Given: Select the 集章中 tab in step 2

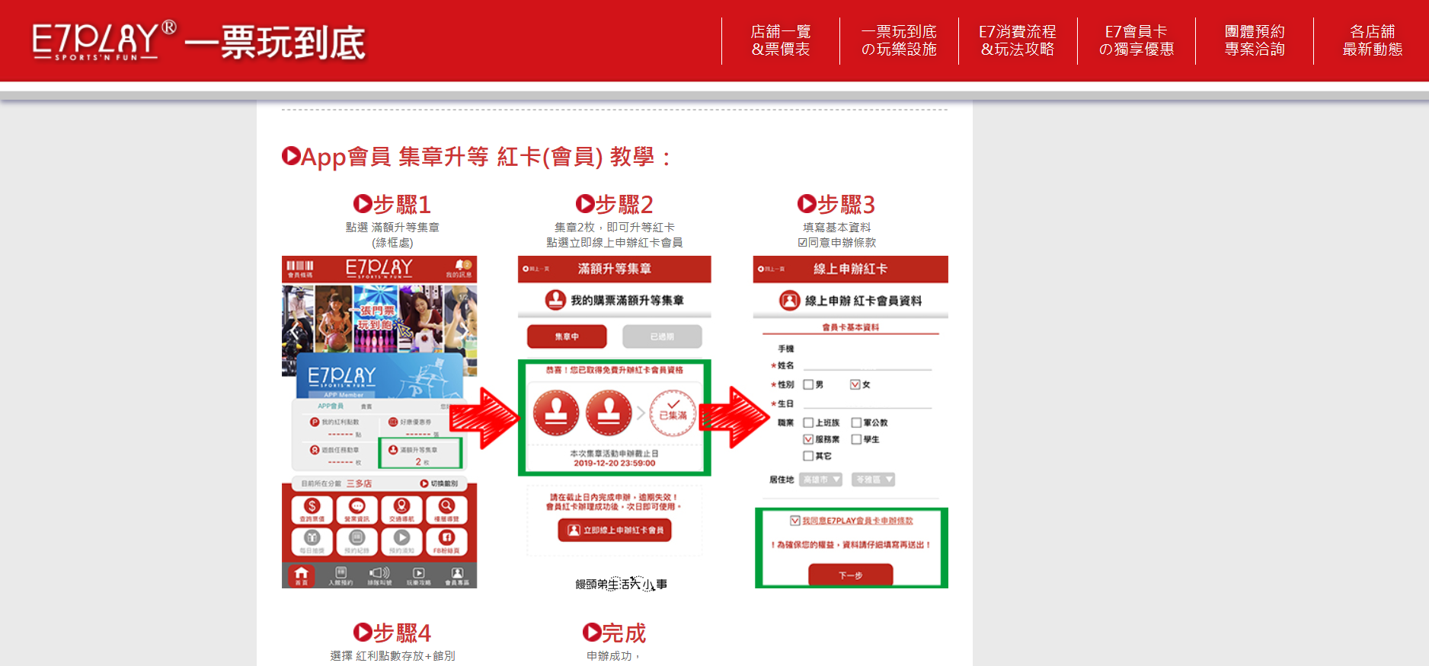Looking at the screenshot, I should (567, 336).
